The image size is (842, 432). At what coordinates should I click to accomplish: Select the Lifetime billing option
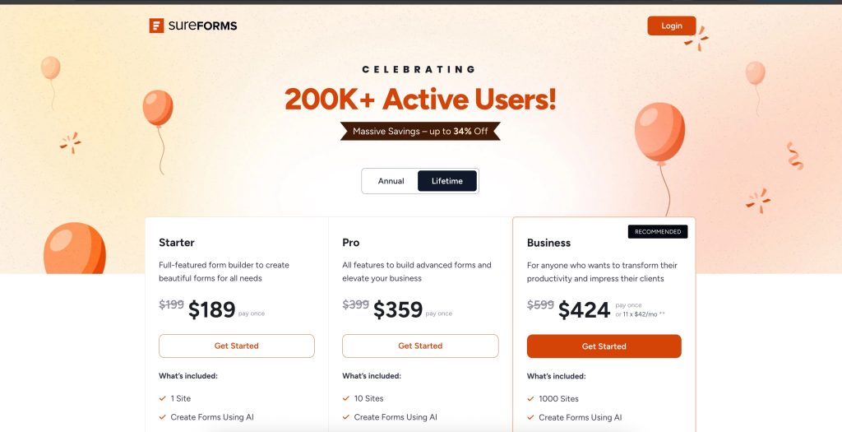pos(447,181)
